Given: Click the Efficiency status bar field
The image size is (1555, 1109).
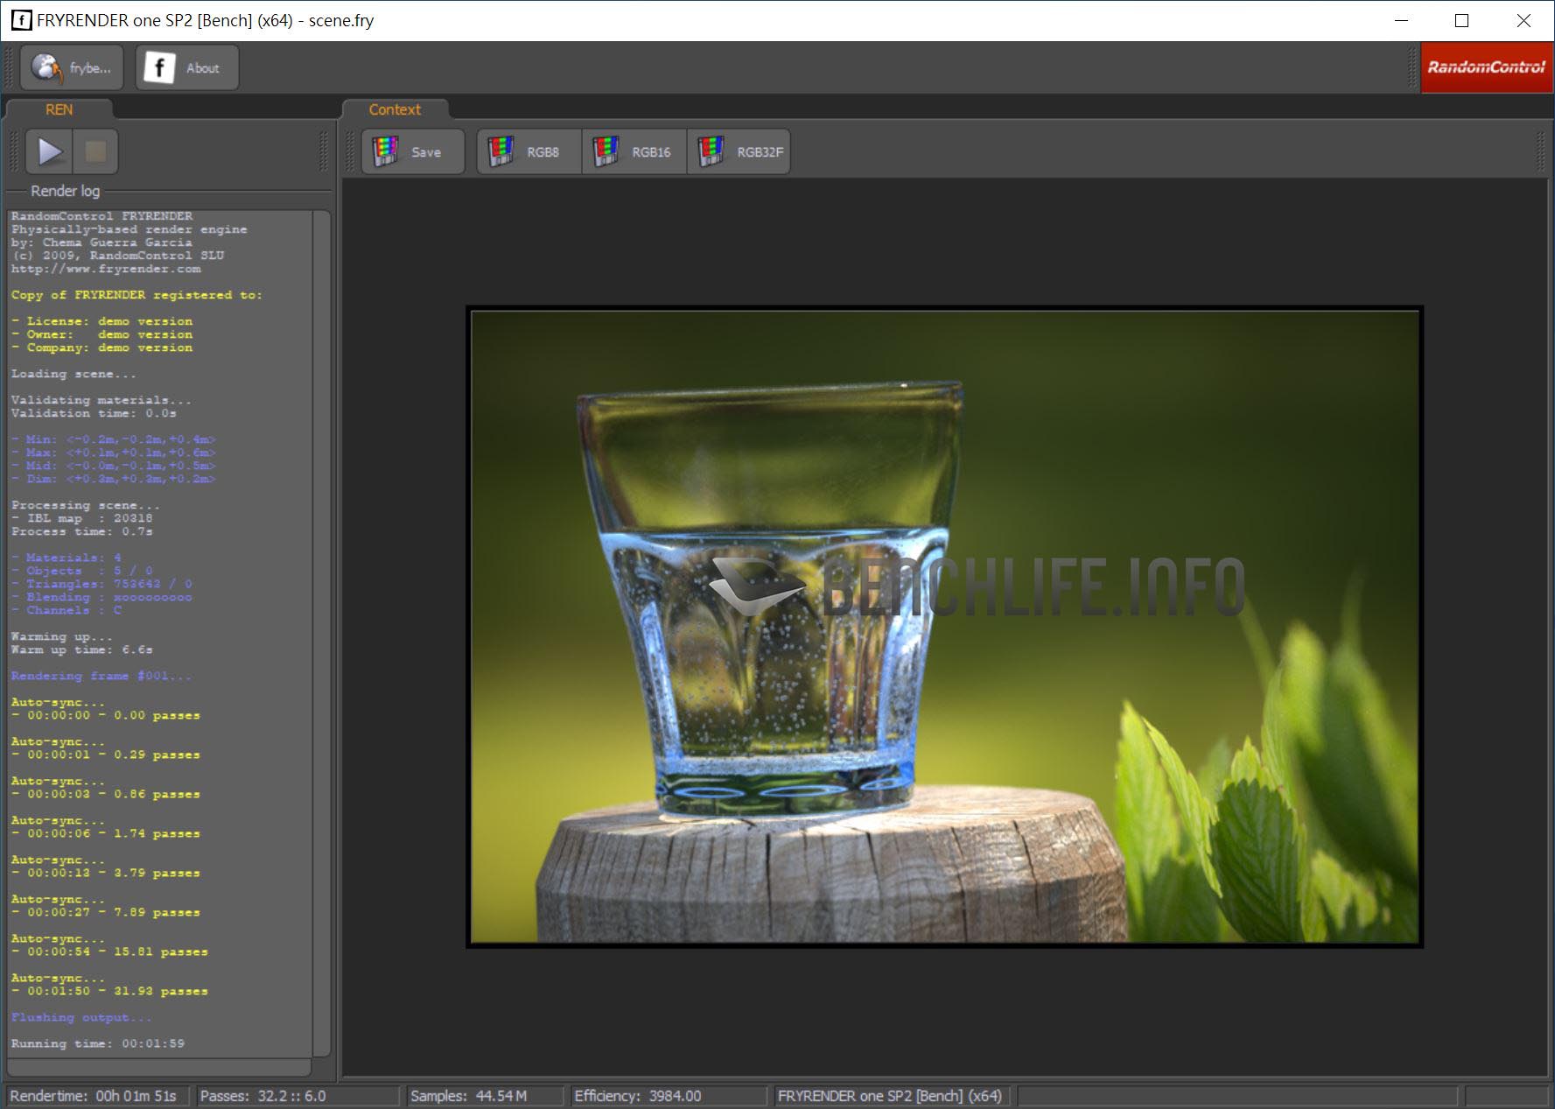Looking at the screenshot, I should click(x=638, y=1096).
